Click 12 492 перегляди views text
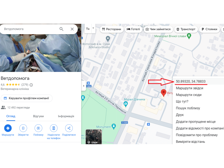This screenshot has height=168, width=224. [x=18, y=108]
